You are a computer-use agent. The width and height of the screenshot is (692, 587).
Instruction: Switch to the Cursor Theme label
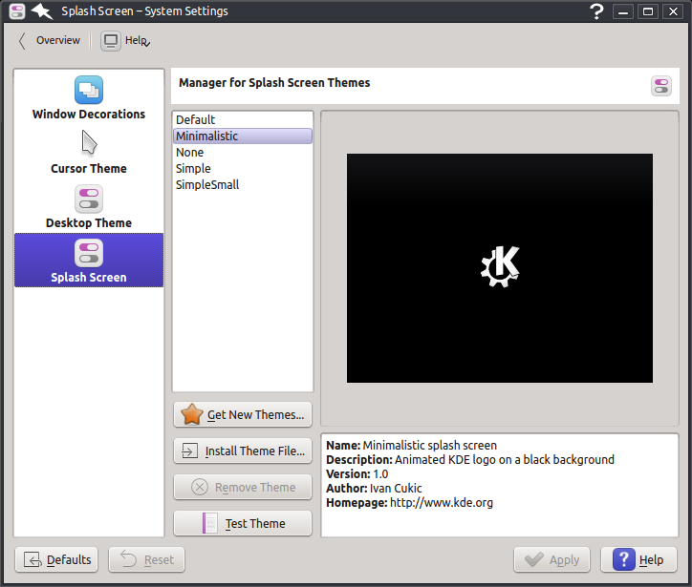[x=89, y=168]
